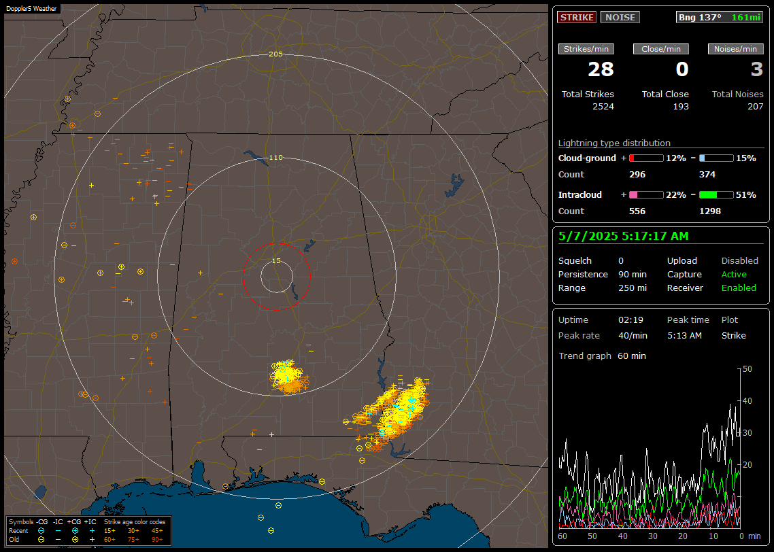
Task: Click the Intracloud count 1298
Action: coord(710,211)
